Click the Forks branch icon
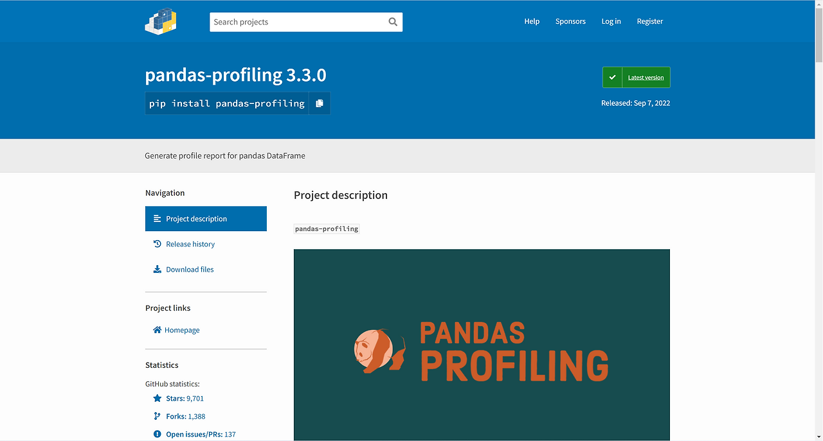 point(158,417)
